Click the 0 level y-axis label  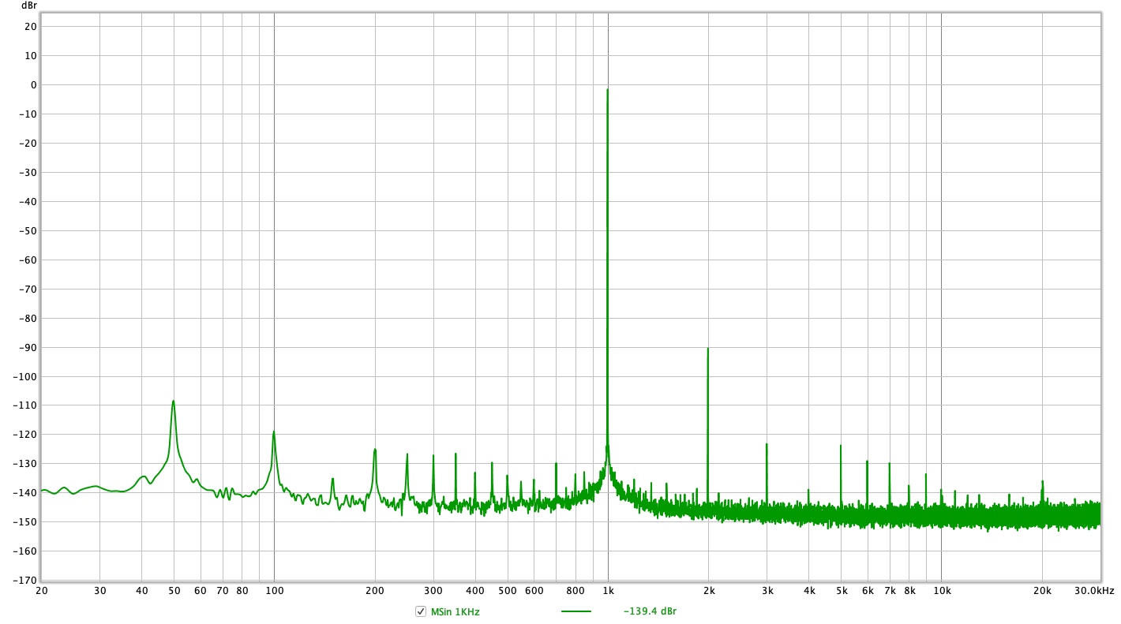pyautogui.click(x=34, y=84)
